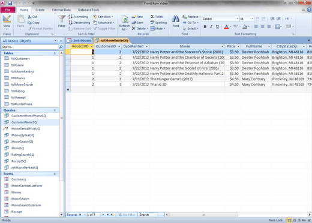The height and width of the screenshot is (223, 312).
Task: Switch to the Switchboard document tab
Action: click(x=79, y=40)
